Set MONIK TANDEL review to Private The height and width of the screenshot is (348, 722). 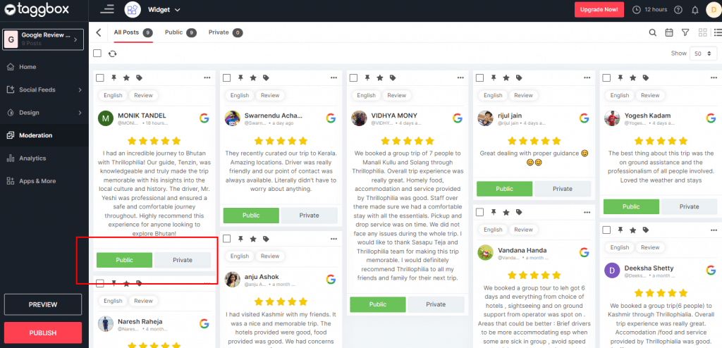pos(183,260)
